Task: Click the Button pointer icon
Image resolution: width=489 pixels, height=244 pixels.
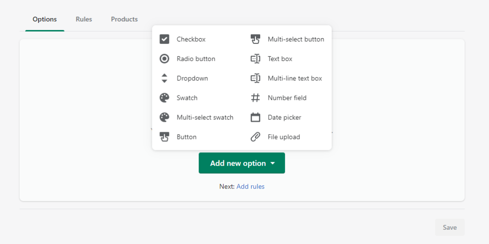Action: pos(164,137)
